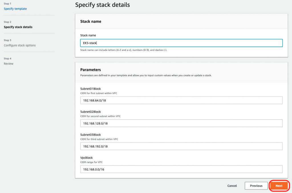
Task: Go to Configure stack options step
Action: [20, 45]
